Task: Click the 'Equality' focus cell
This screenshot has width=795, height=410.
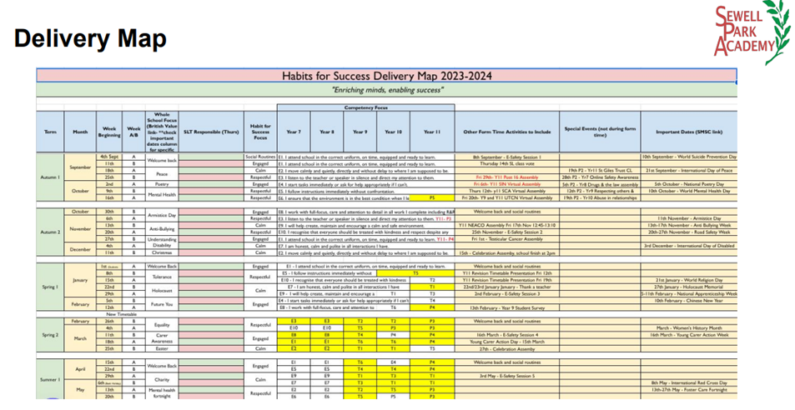Action: click(162, 325)
